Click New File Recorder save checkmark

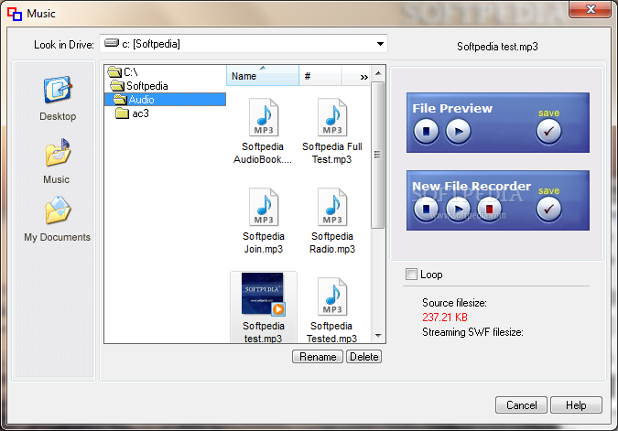coord(548,209)
